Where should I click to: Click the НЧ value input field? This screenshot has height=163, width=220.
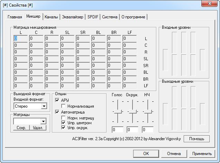pos(148,130)
